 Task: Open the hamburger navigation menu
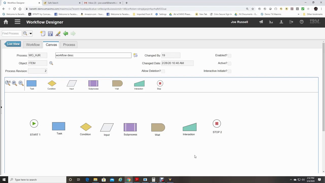[x=17, y=22]
